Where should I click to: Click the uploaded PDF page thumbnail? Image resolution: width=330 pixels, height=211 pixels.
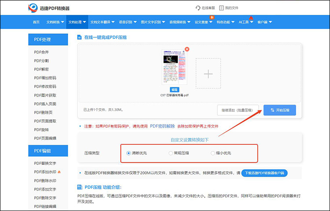pyautogui.click(x=175, y=67)
